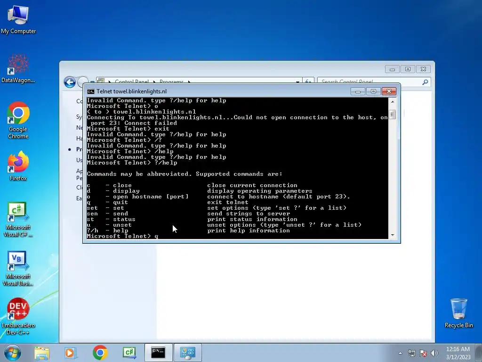Viewport: 482px width, 362px height.
Task: Click the network tray icon
Action: coord(411,353)
